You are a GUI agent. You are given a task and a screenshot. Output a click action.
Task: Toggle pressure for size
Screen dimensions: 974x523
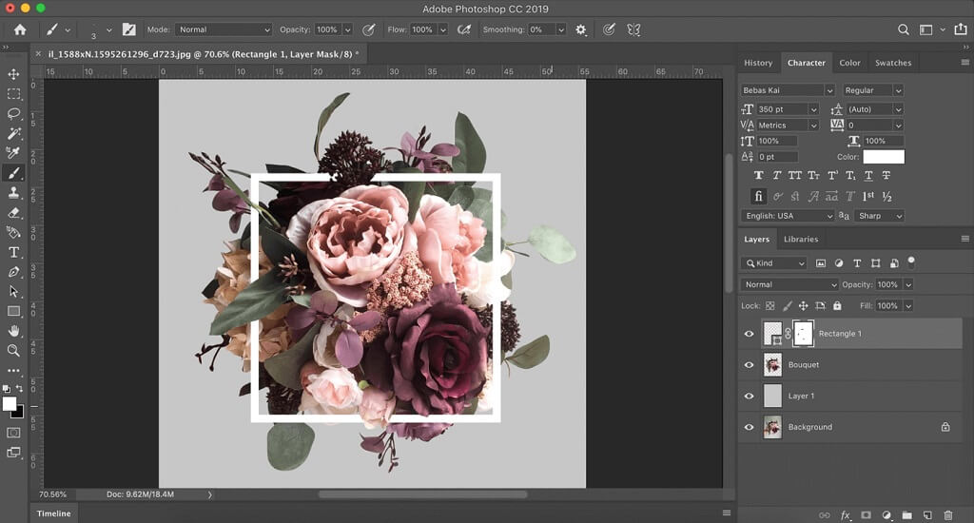point(609,29)
